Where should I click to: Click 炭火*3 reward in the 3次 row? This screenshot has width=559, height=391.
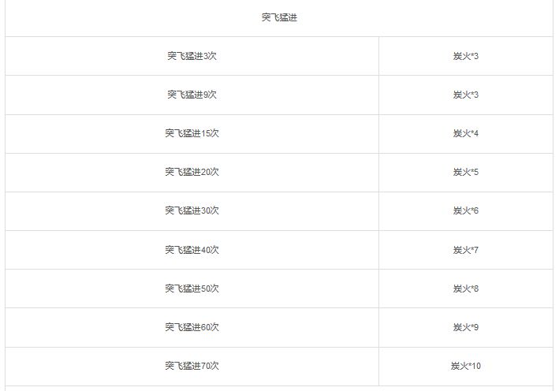coord(466,56)
